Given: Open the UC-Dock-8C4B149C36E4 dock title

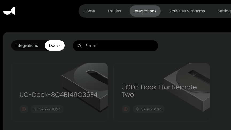Looking at the screenshot, I should point(58,95).
